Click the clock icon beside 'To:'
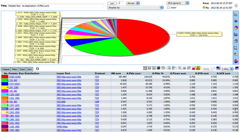The image size is (240, 132). pos(204,7)
